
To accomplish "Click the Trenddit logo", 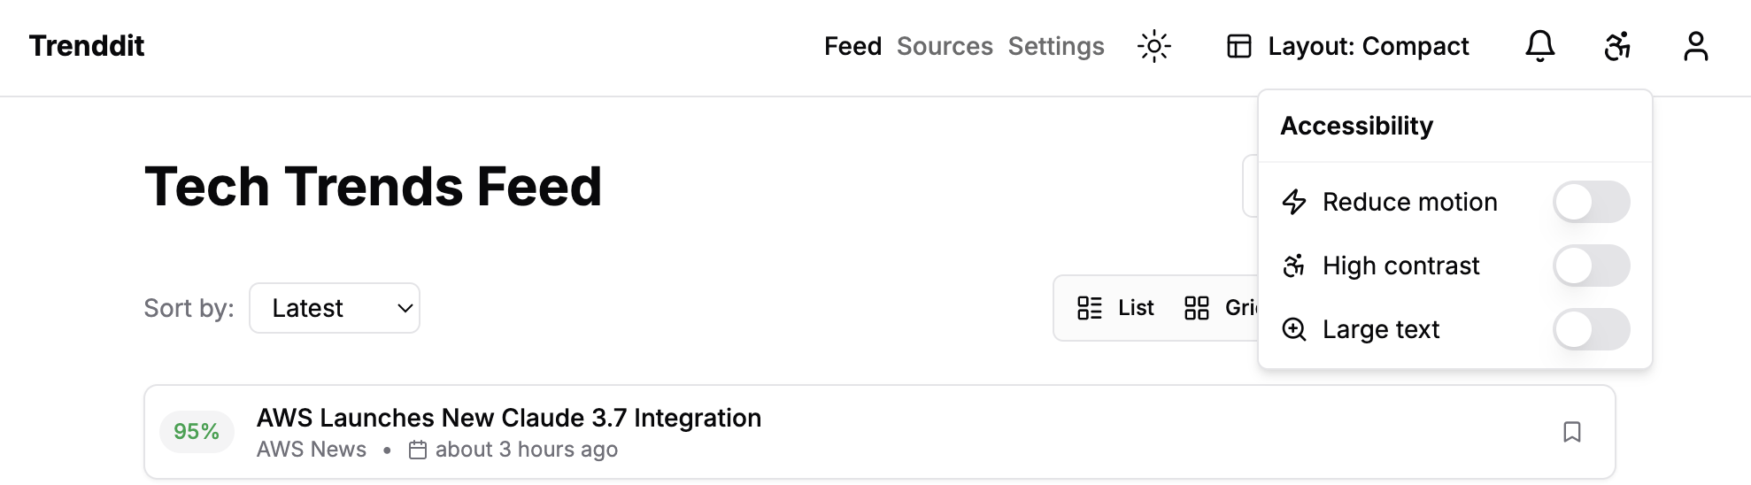I will coord(87,46).
